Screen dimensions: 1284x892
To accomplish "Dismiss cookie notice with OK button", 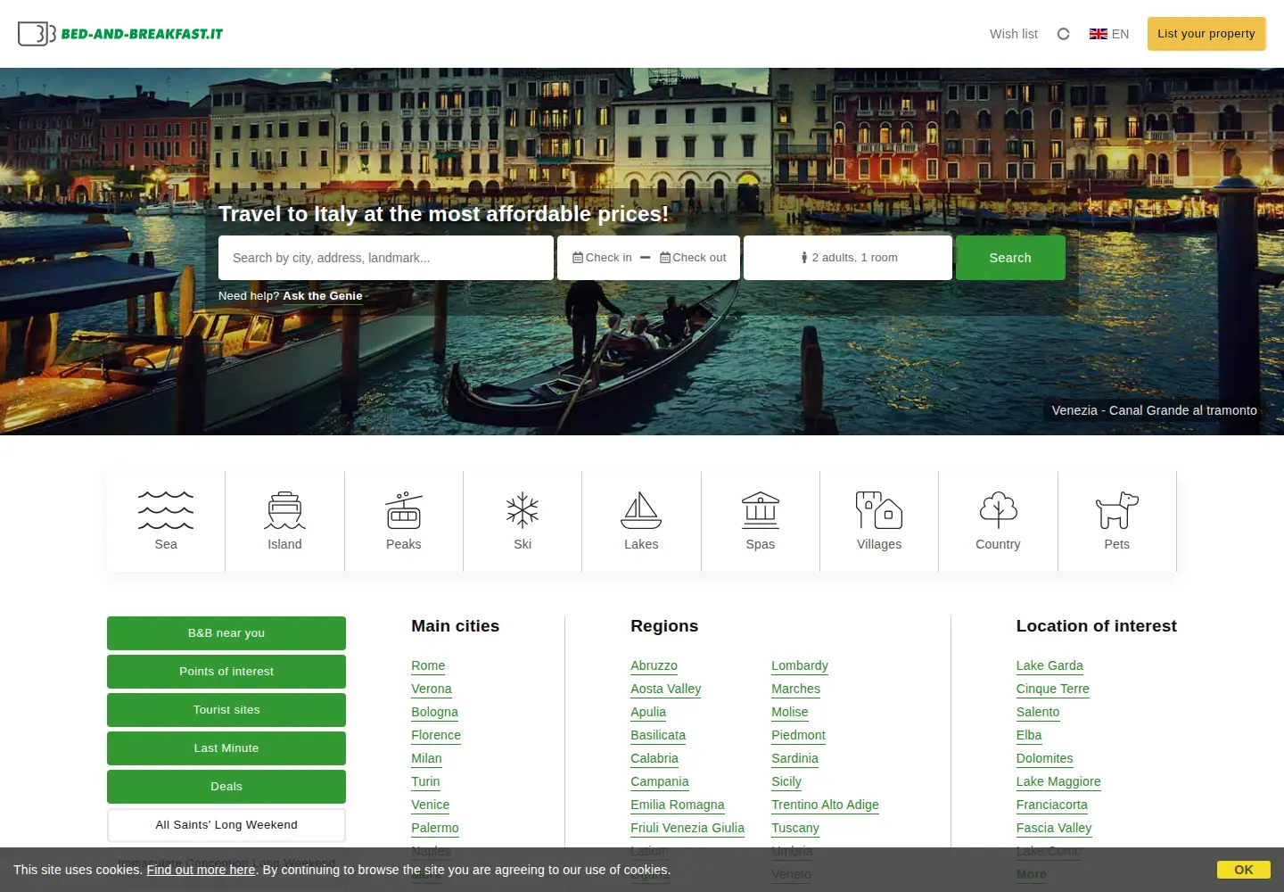I will coord(1244,870).
